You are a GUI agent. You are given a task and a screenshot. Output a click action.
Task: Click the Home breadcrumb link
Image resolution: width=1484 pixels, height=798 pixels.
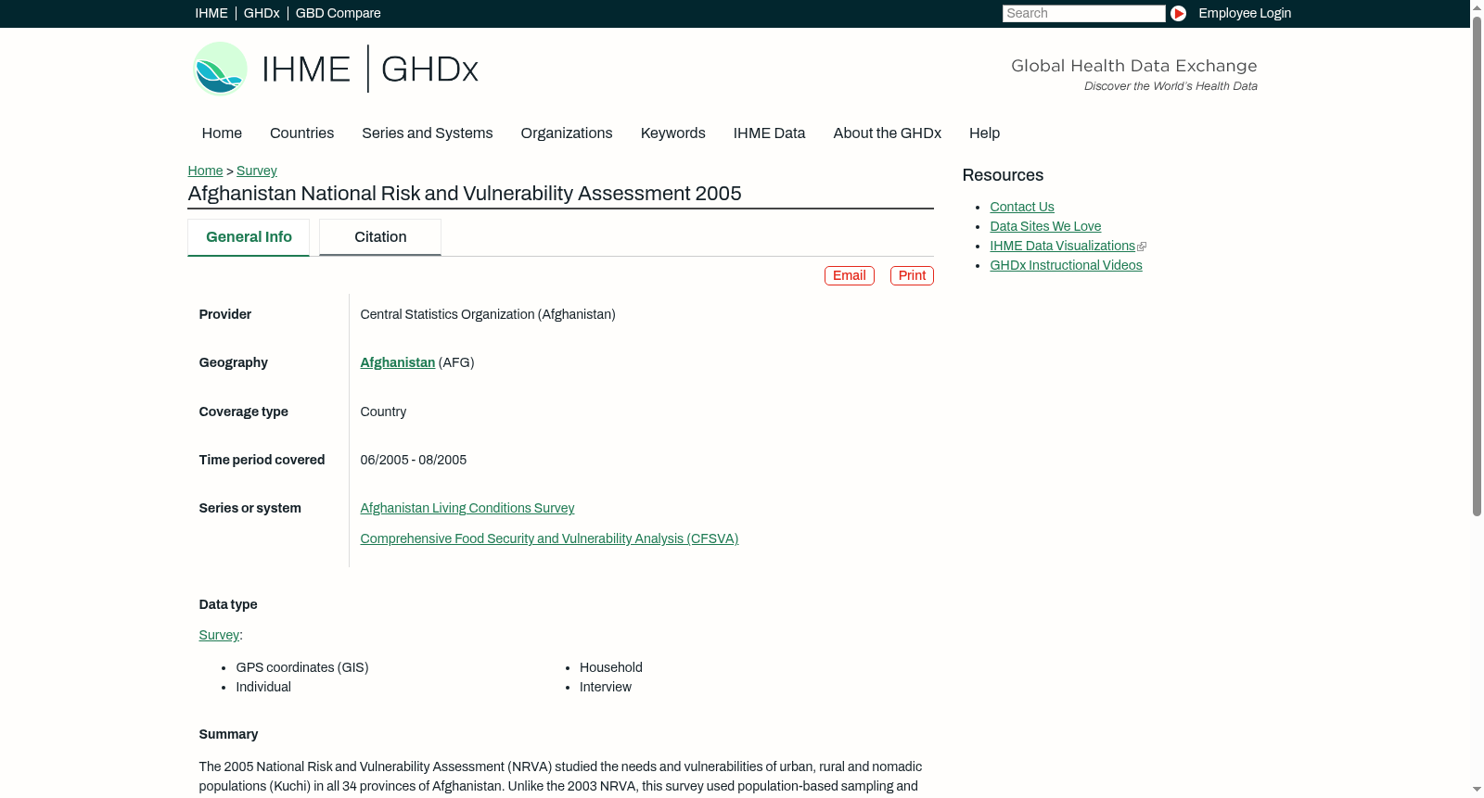[x=205, y=171]
